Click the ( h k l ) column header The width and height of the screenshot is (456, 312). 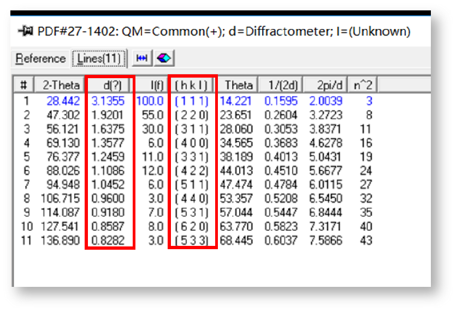coord(191,85)
